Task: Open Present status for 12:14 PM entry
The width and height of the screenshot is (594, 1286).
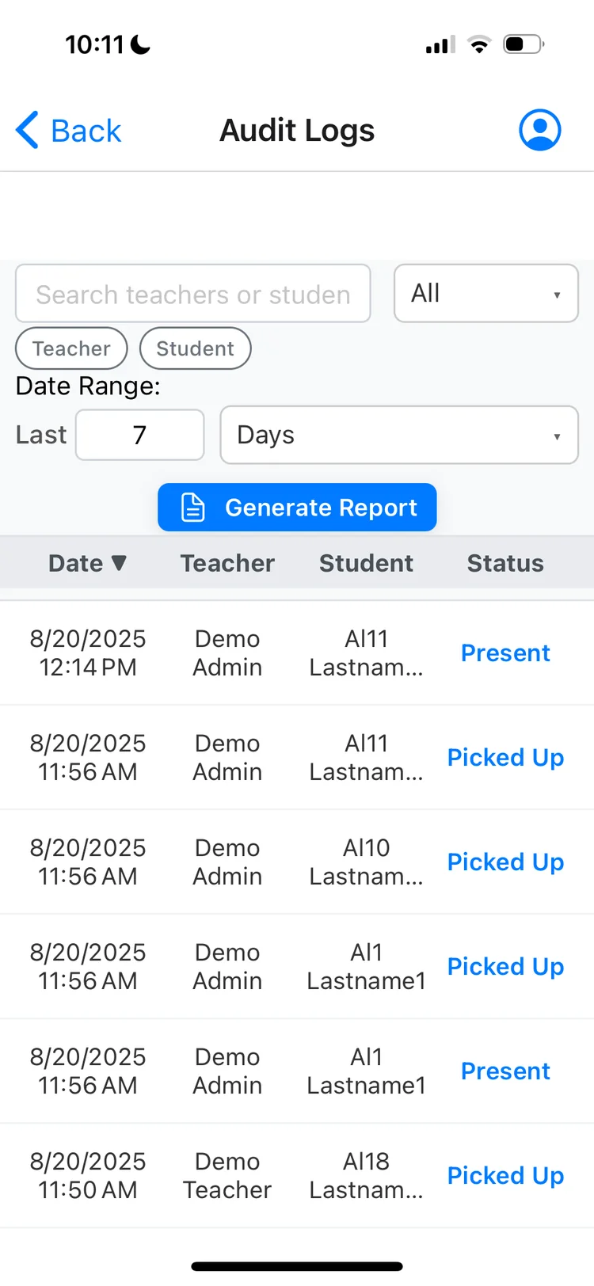Action: tap(505, 653)
